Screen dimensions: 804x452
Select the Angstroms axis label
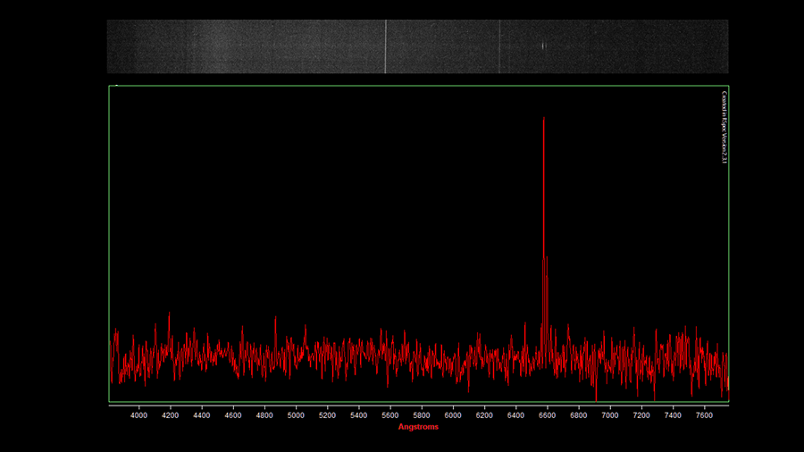click(x=418, y=426)
